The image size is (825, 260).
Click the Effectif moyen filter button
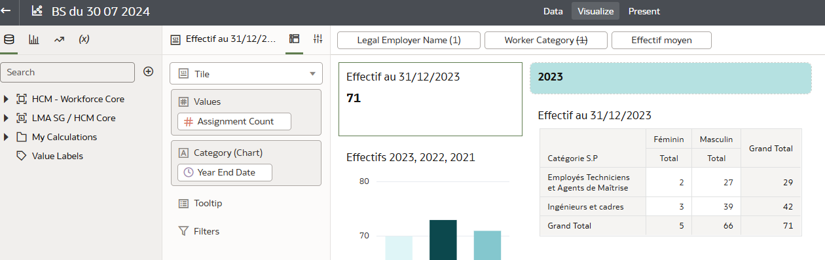pyautogui.click(x=661, y=40)
